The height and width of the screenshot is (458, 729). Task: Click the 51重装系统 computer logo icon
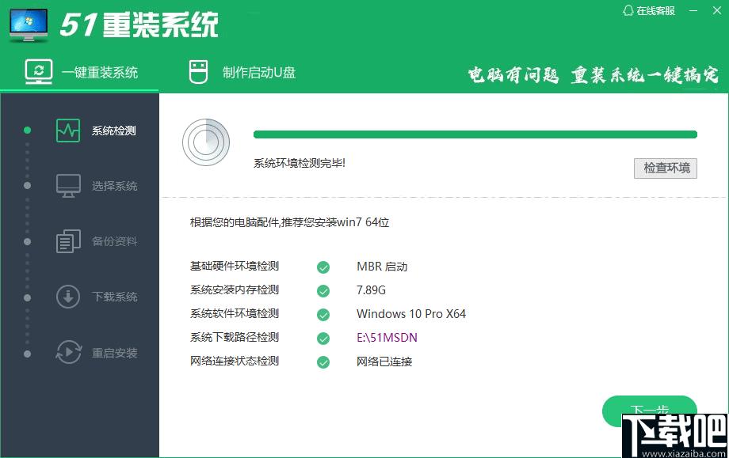point(29,25)
